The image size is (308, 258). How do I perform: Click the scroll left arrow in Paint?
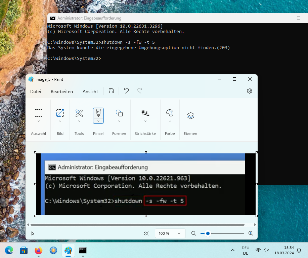(x=28, y=225)
